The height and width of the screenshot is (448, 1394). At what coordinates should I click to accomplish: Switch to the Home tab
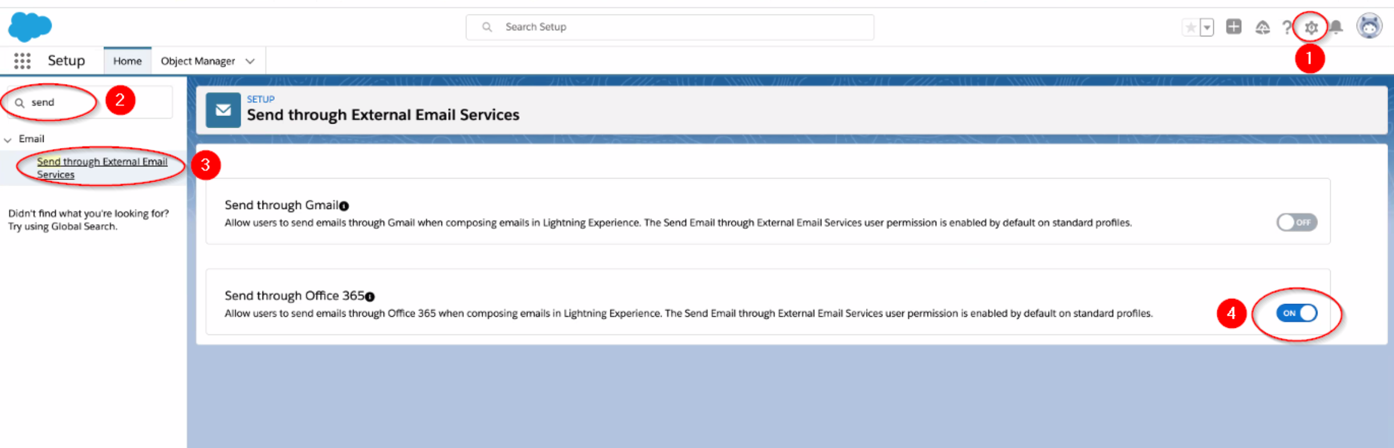[x=127, y=61]
